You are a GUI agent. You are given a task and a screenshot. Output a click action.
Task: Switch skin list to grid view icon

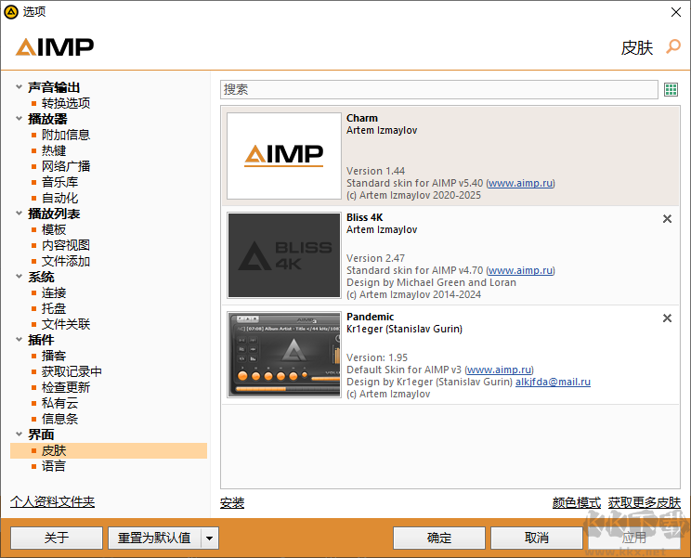pyautogui.click(x=671, y=90)
